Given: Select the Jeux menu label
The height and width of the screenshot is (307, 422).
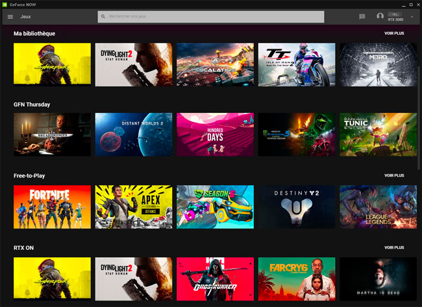Looking at the screenshot, I should click(x=26, y=17).
